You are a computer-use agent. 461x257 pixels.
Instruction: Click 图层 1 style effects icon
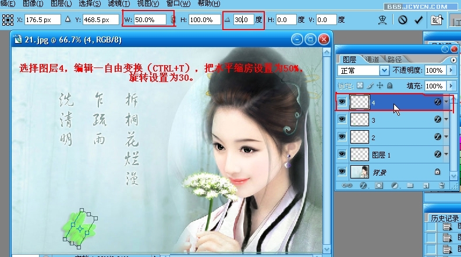[438, 154]
